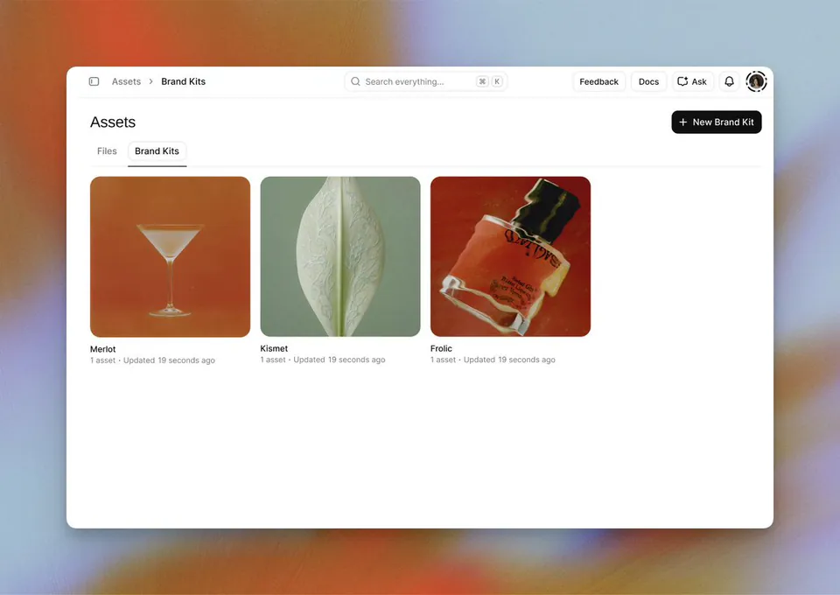Open the Frolic brand kit thumbnail
The width and height of the screenshot is (840, 595).
tap(510, 256)
